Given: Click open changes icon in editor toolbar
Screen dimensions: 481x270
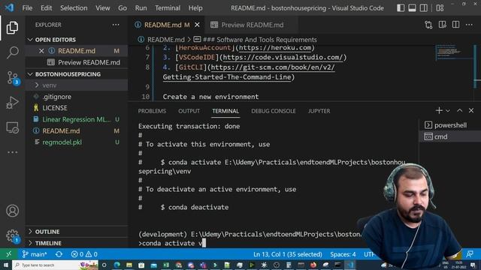Looking at the screenshot, I should [428, 25].
